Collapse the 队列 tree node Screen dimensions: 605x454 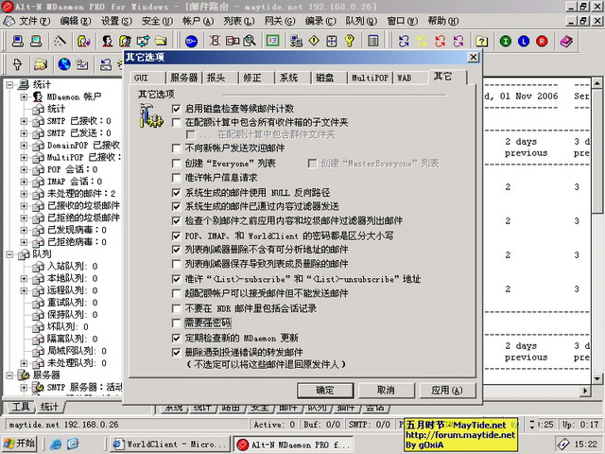[9, 254]
